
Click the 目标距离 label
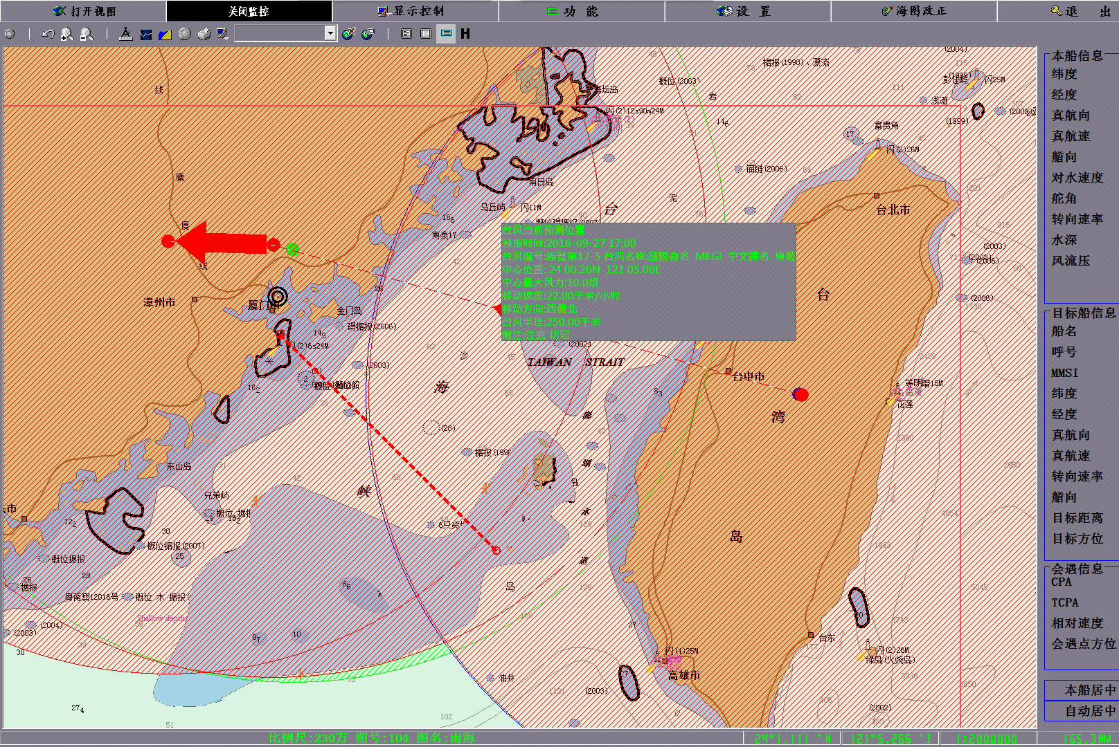click(x=1077, y=518)
